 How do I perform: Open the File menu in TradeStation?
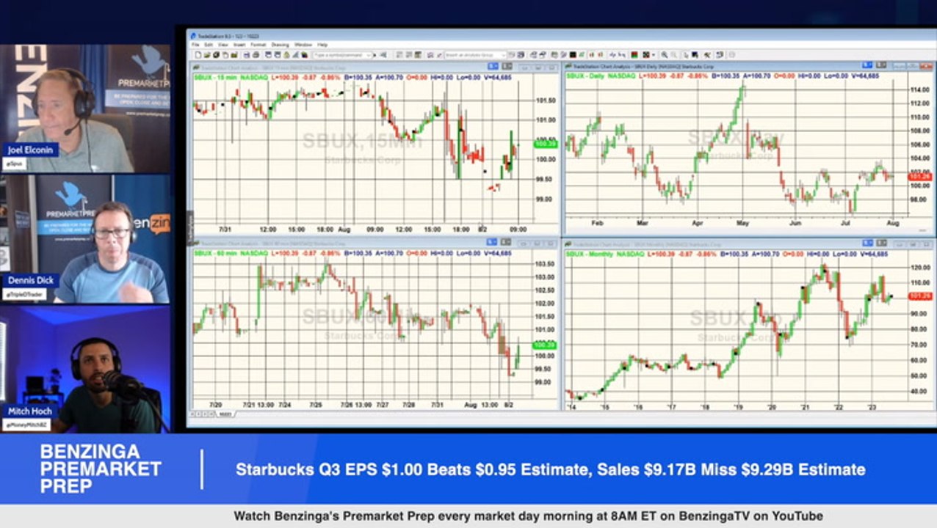click(195, 45)
